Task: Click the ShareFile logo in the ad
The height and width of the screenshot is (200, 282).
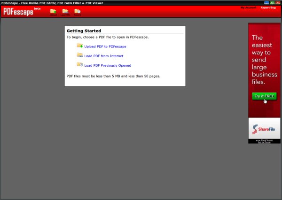Action: pos(264,129)
